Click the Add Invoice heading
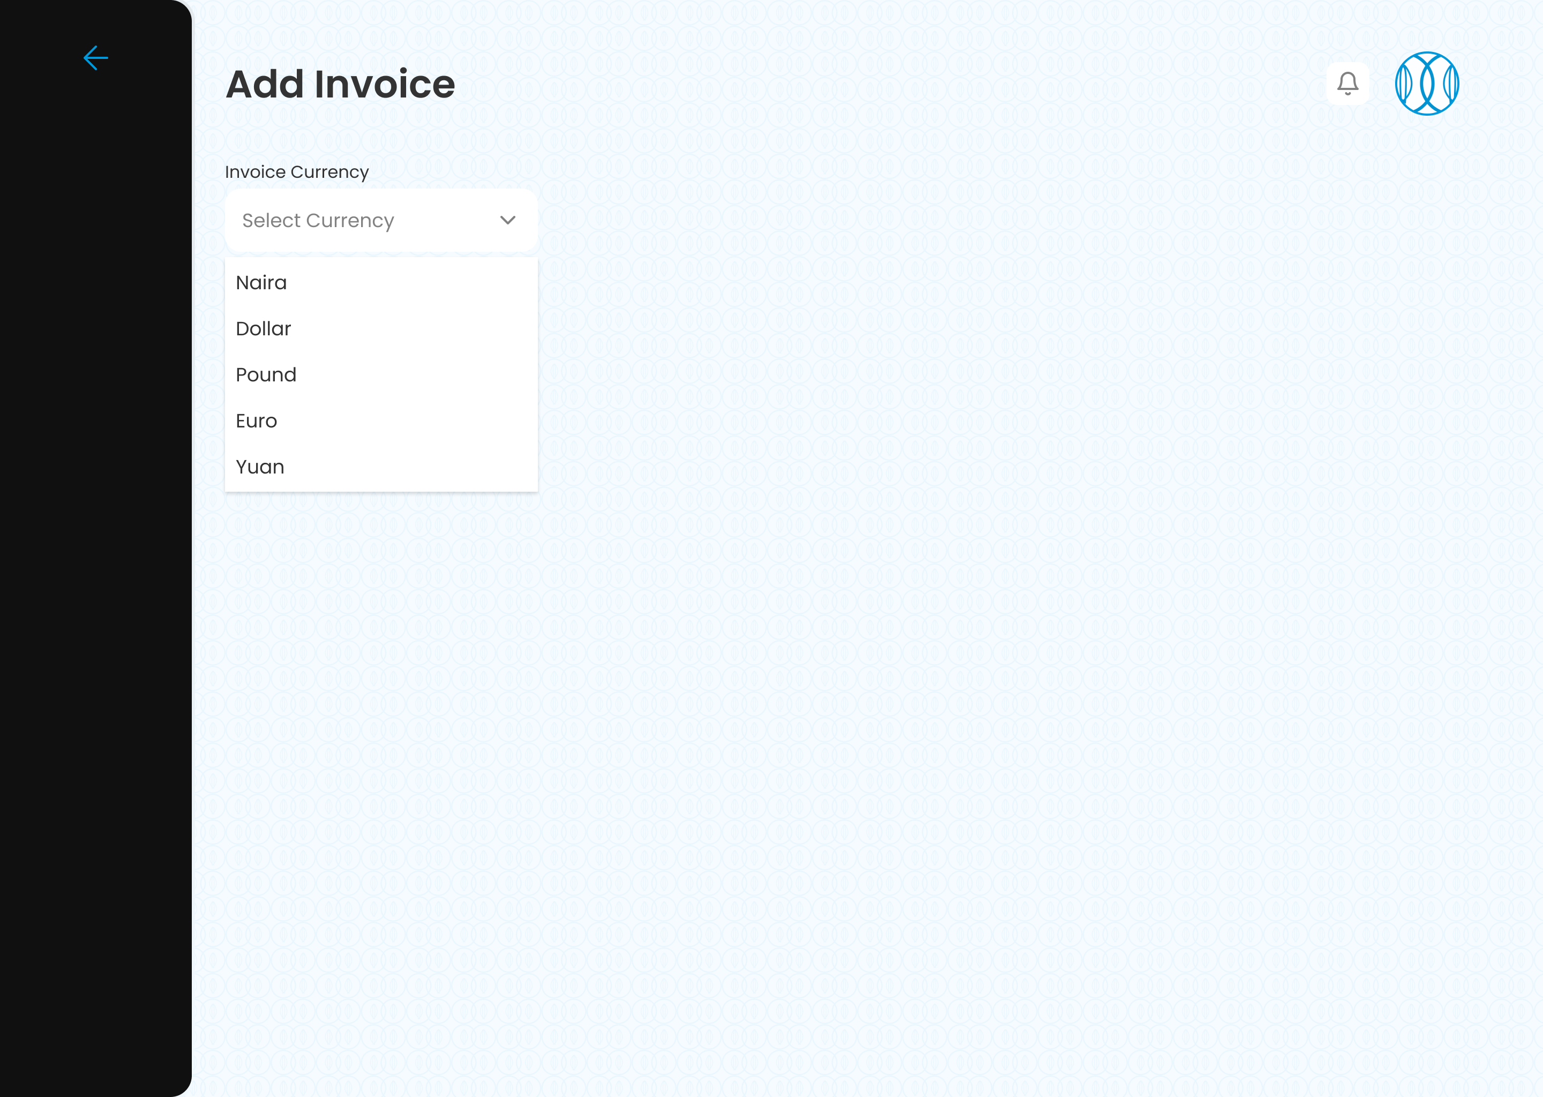Viewport: 1543px width, 1097px height. click(x=340, y=84)
